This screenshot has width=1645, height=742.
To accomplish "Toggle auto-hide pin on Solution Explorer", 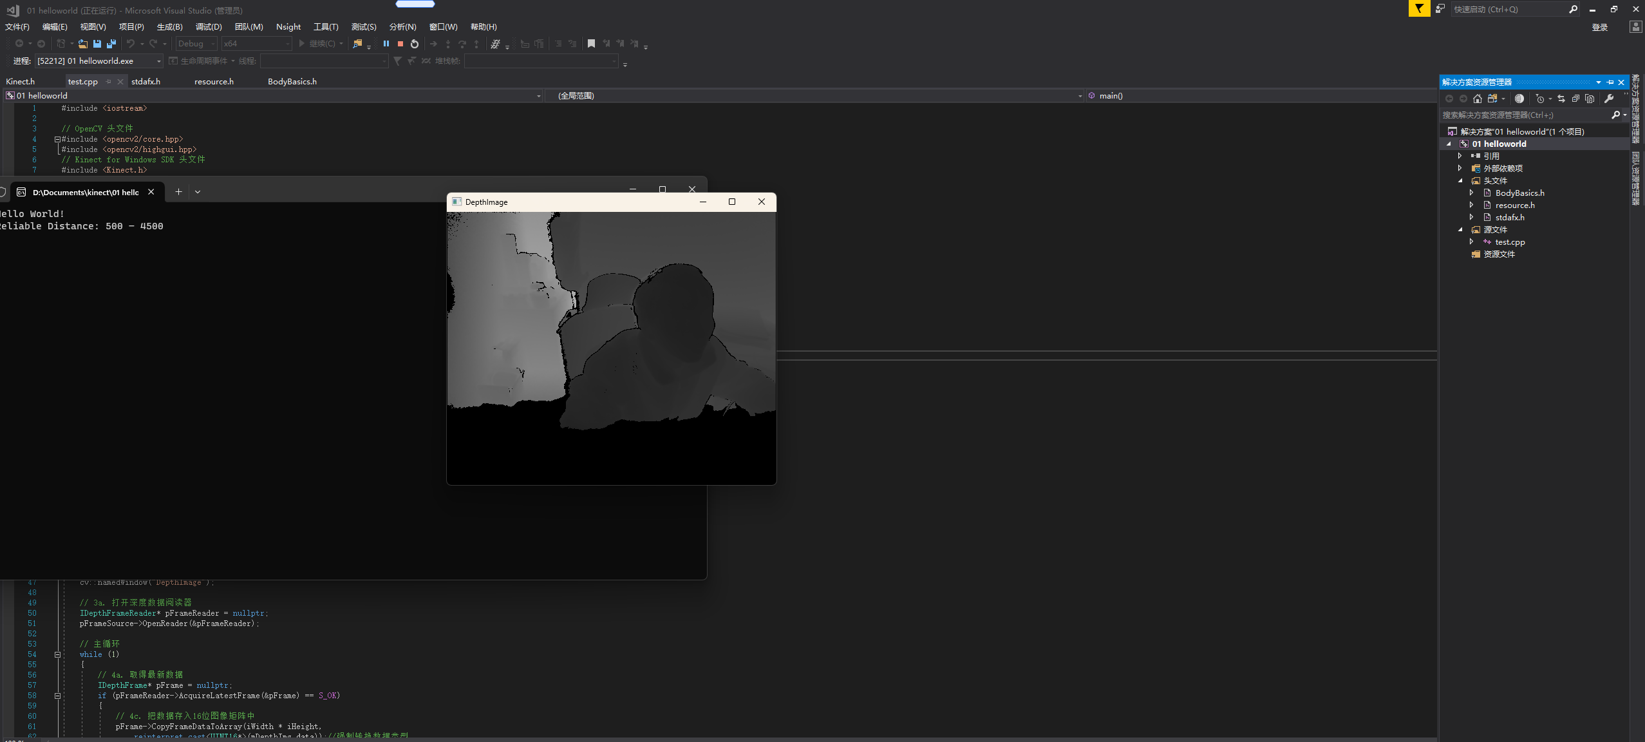I will (x=1610, y=82).
